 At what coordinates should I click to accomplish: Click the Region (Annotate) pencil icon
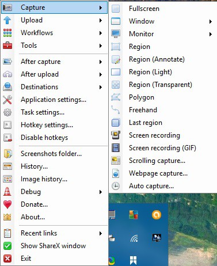coord(116,59)
